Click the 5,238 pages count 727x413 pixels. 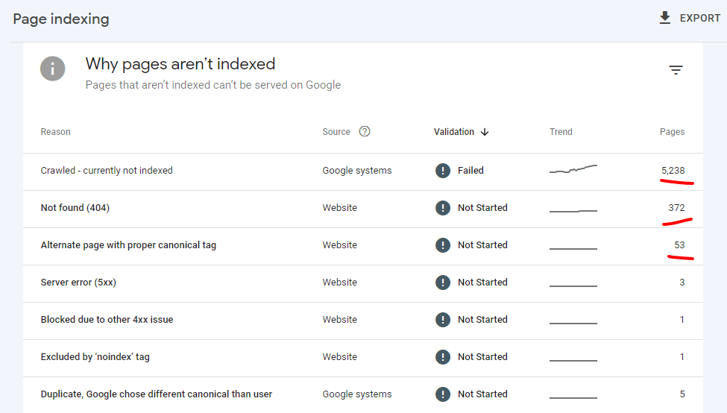(673, 171)
